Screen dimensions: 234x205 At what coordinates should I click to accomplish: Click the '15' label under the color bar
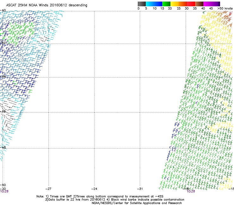coord(162,9)
